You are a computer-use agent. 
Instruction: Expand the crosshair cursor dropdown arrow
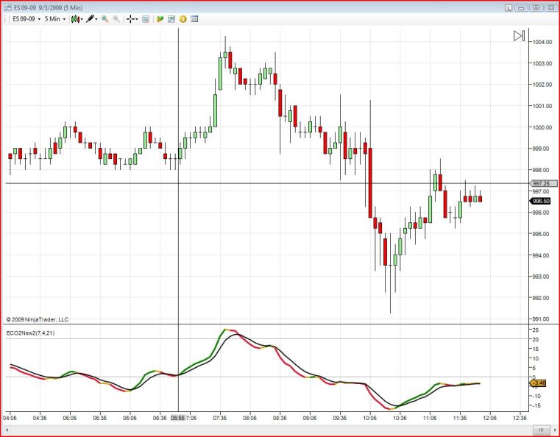(x=137, y=19)
